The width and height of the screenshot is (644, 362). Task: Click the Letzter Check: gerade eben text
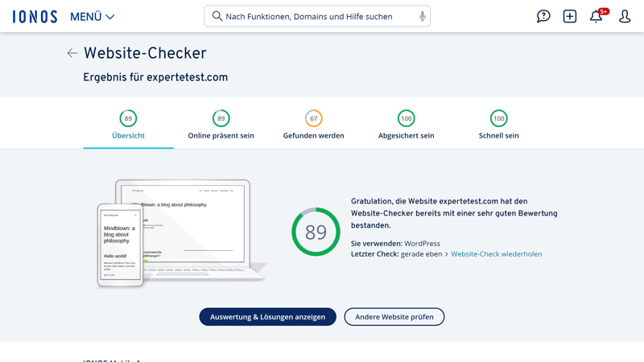[396, 254]
